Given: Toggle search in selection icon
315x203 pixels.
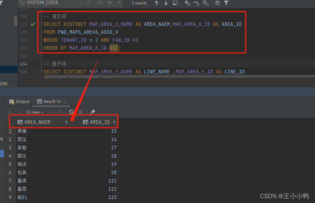Looking at the screenshot, I should click(x=175, y=3).
